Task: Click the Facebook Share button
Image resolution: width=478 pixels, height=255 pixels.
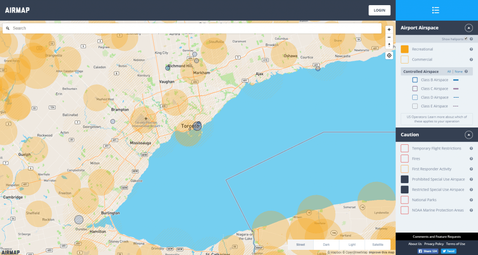Action: 428,251
